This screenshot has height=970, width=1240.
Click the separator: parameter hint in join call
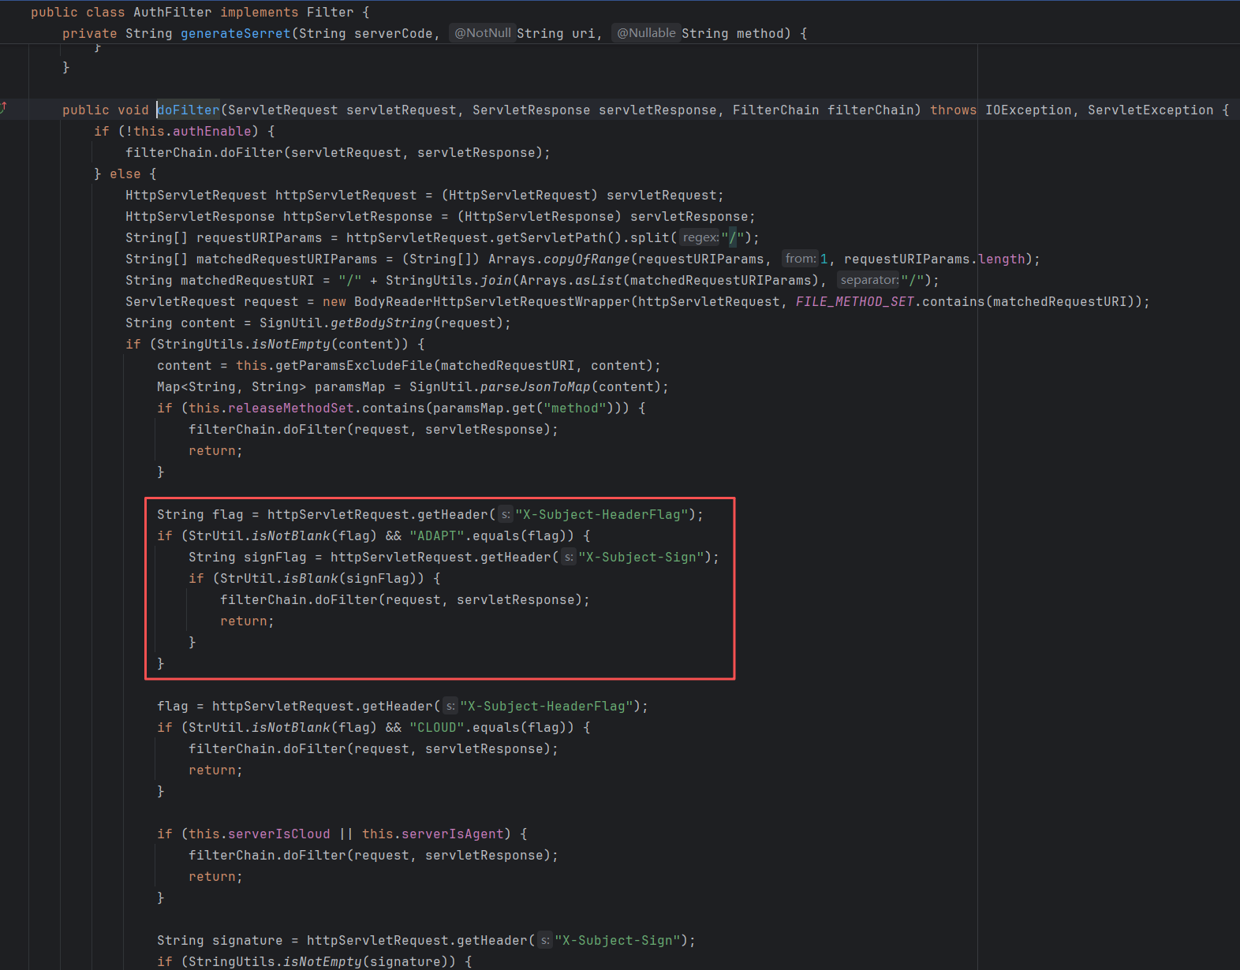click(868, 280)
